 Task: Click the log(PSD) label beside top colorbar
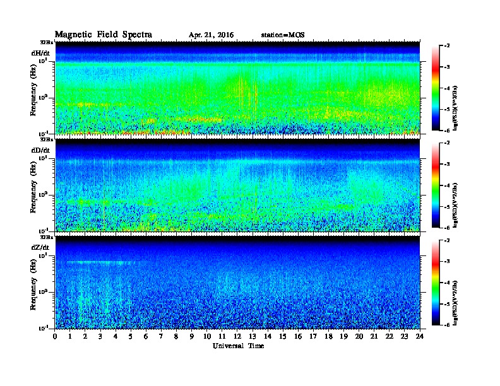[x=455, y=108]
